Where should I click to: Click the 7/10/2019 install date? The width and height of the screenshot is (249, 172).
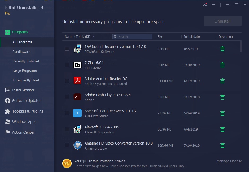tap(192, 146)
